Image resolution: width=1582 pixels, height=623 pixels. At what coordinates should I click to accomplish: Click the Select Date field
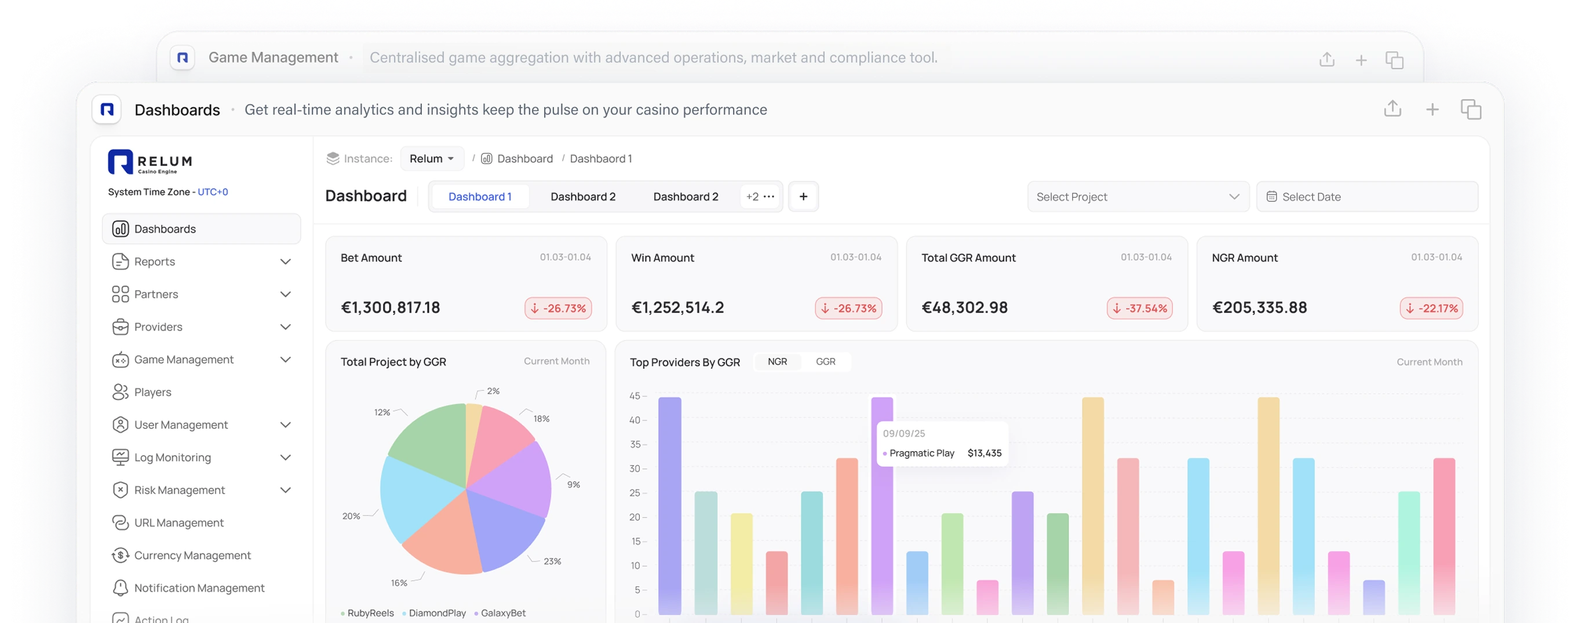point(1367,196)
